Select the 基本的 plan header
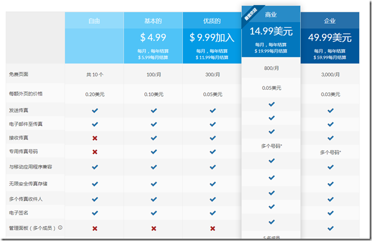This screenshot has width=372, height=241. pyautogui.click(x=153, y=21)
